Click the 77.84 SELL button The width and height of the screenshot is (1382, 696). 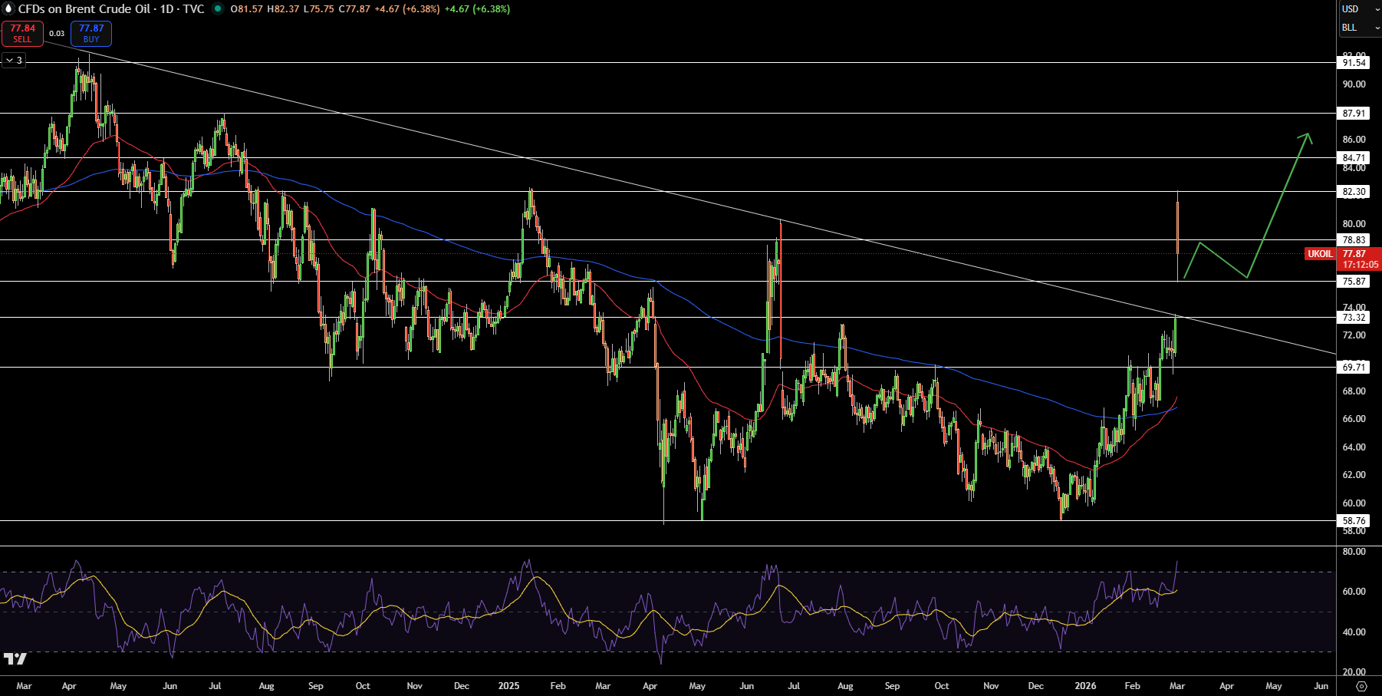pos(22,33)
